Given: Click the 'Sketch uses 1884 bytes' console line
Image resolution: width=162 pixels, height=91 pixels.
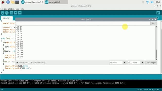Looking at the screenshot, I should tap(42, 81).
